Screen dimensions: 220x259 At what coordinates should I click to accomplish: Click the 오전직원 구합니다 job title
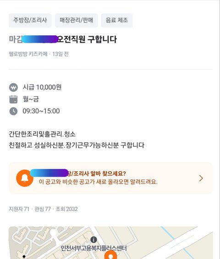click(x=87, y=39)
